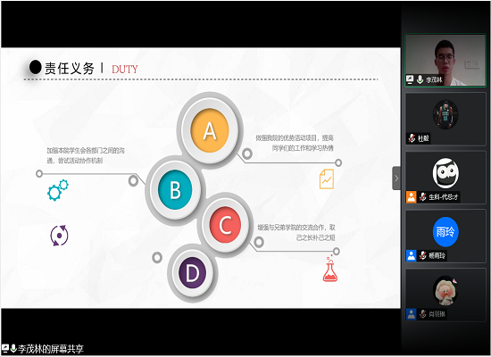Click the green microphone icon on 李茂林's video
The width and height of the screenshot is (491, 357).
coord(420,79)
